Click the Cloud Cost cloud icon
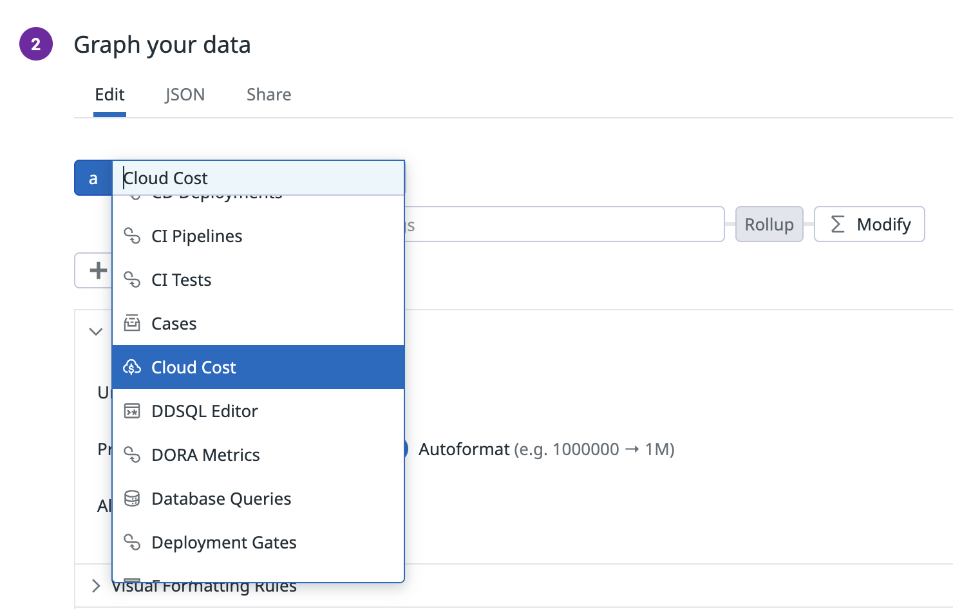 coord(132,367)
